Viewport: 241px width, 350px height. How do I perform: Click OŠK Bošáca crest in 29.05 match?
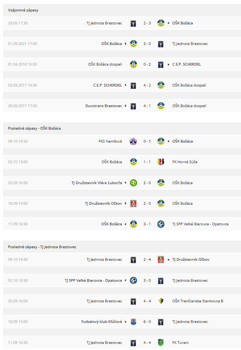click(x=161, y=23)
